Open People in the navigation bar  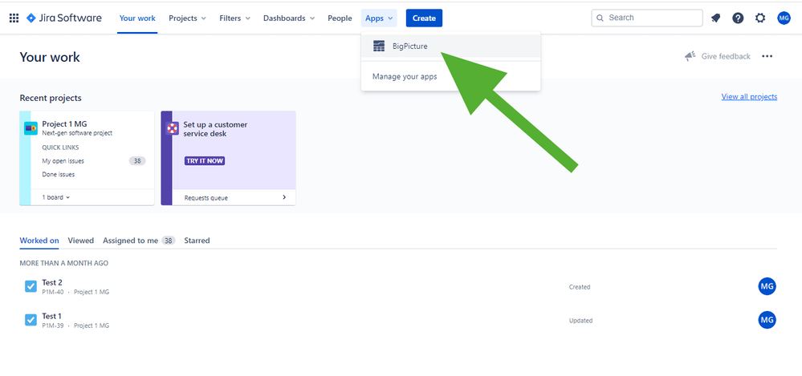[340, 18]
